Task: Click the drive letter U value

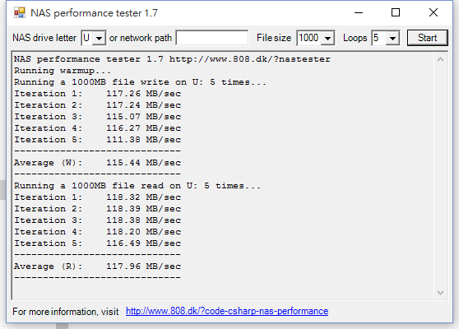Action: click(86, 38)
